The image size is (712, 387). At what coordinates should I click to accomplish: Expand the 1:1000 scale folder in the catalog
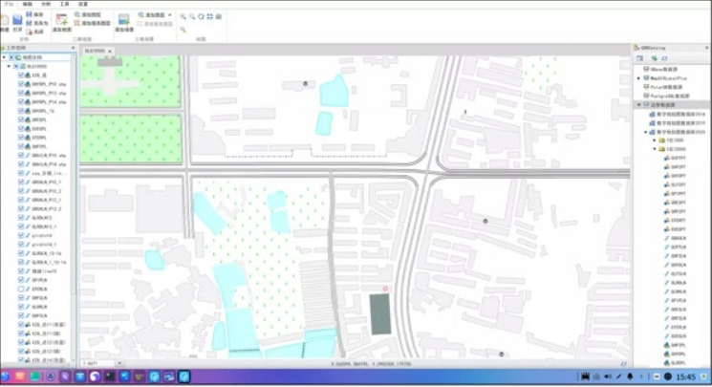(655, 140)
